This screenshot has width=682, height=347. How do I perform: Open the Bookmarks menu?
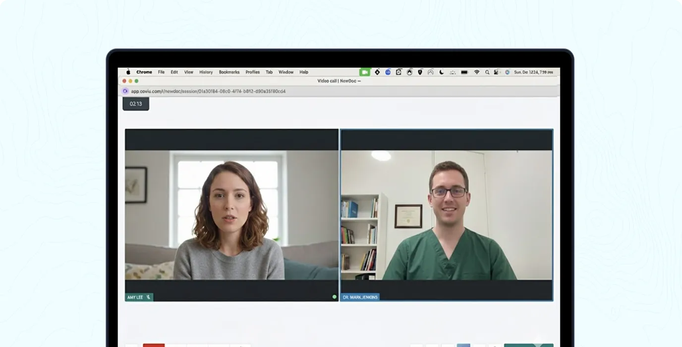coord(229,72)
